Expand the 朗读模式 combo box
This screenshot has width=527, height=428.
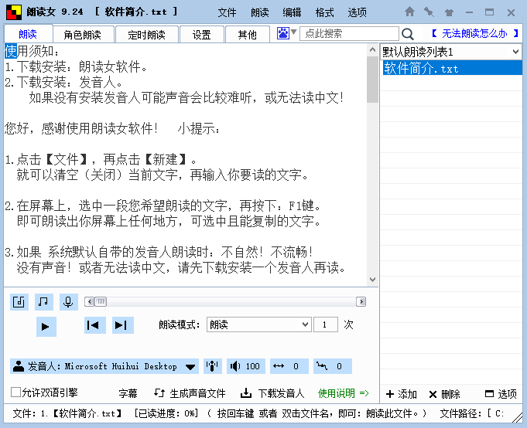point(305,325)
